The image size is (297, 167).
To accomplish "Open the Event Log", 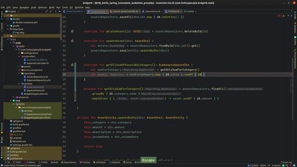I will pos(286,162).
